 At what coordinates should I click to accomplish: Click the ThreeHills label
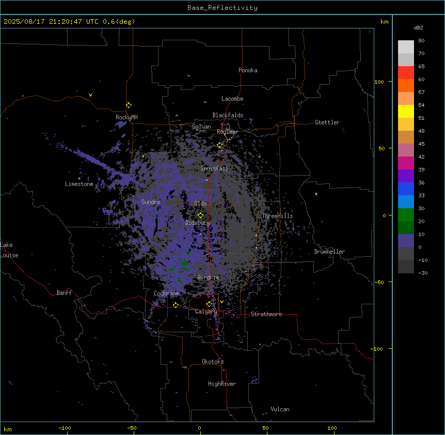coord(277,216)
